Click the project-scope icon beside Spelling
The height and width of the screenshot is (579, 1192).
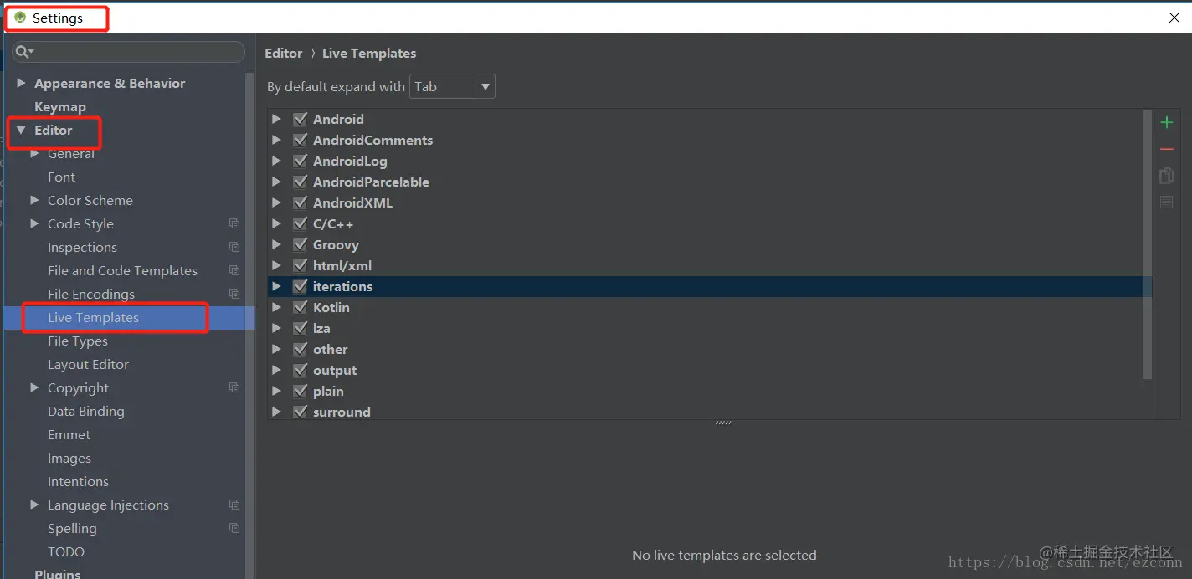click(x=234, y=529)
